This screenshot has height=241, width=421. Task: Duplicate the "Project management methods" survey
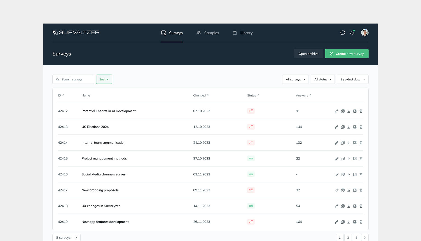343,158
